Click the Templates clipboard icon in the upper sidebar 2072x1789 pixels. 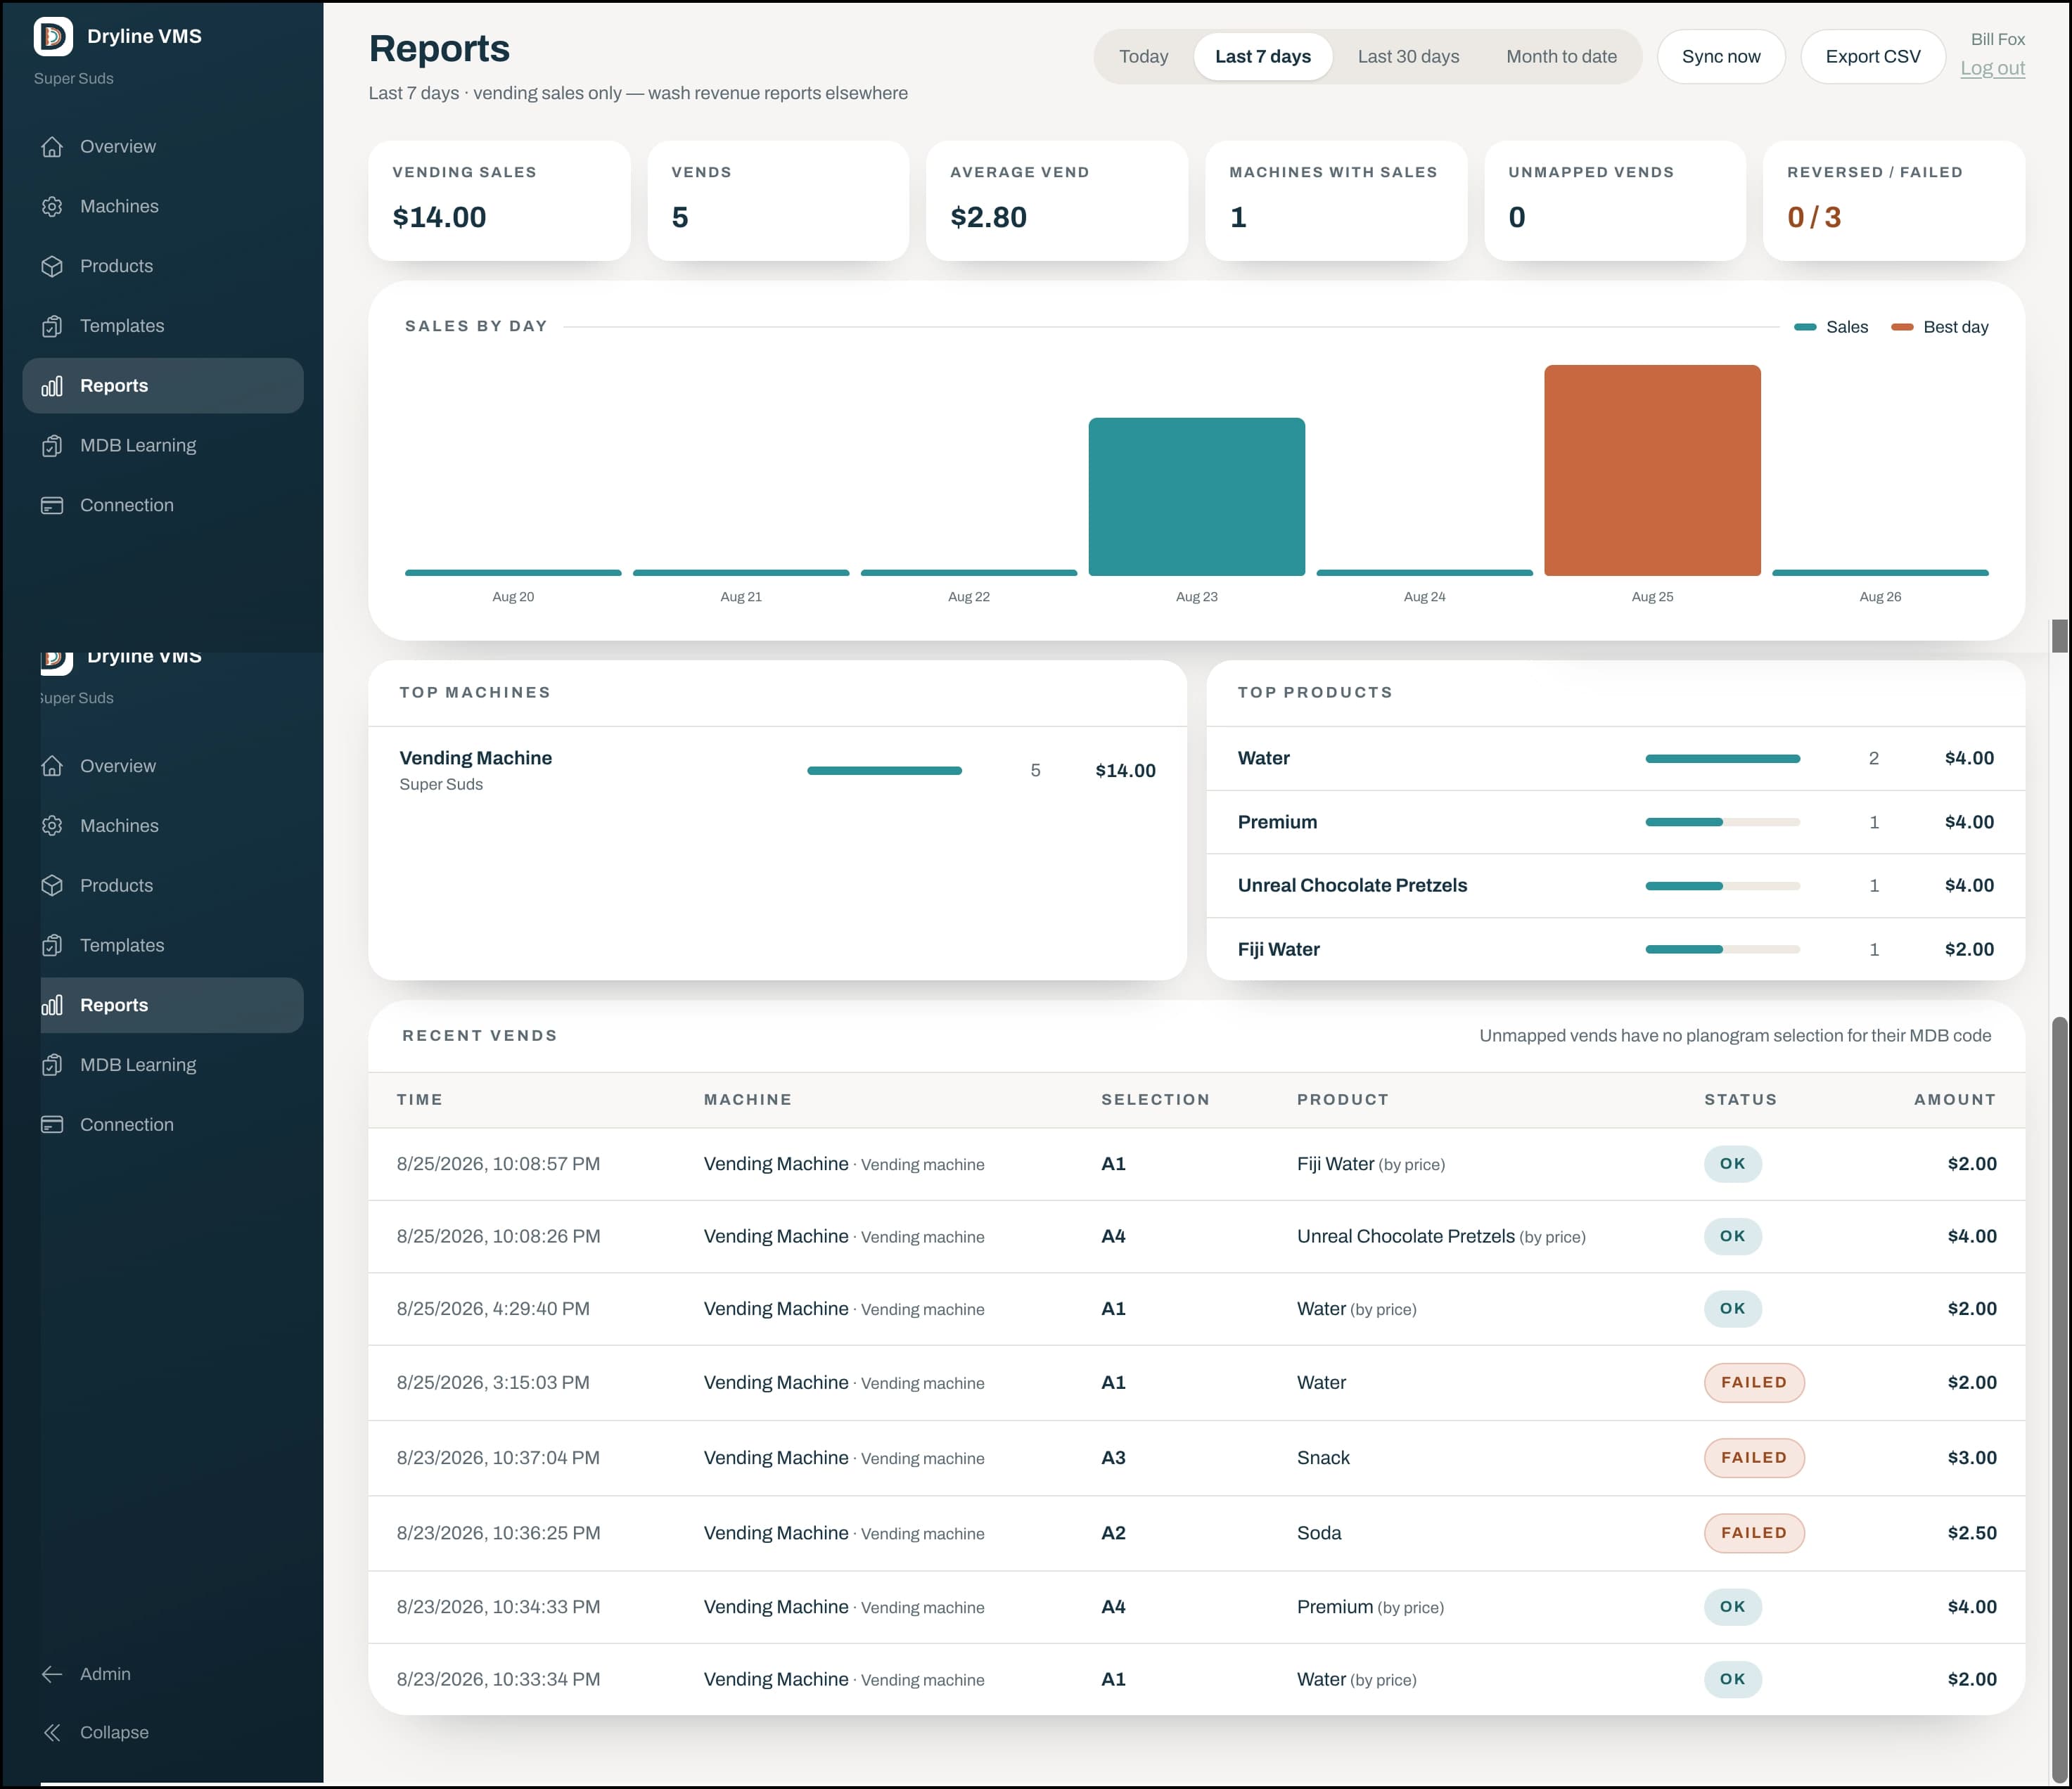52,326
